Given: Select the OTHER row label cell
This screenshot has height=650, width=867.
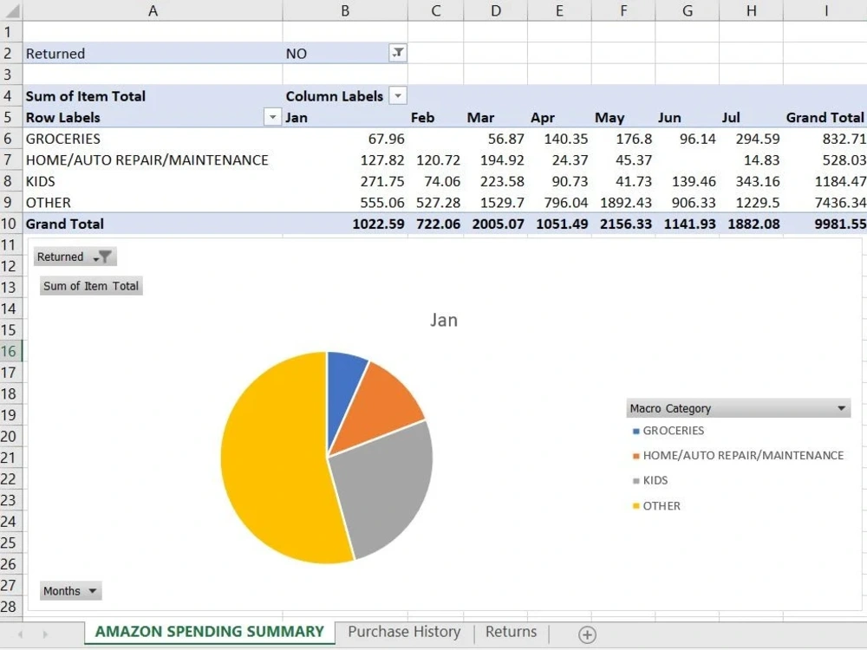Looking at the screenshot, I should (153, 202).
